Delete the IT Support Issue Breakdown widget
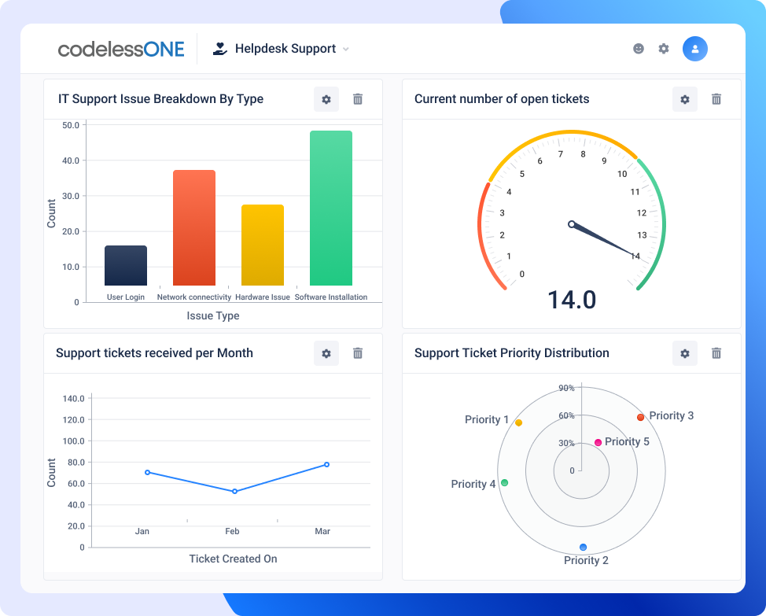Screen dimensions: 766x616 click(x=358, y=99)
